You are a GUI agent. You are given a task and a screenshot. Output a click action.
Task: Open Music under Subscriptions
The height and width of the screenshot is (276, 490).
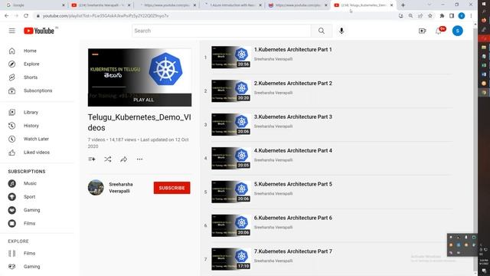pos(30,183)
